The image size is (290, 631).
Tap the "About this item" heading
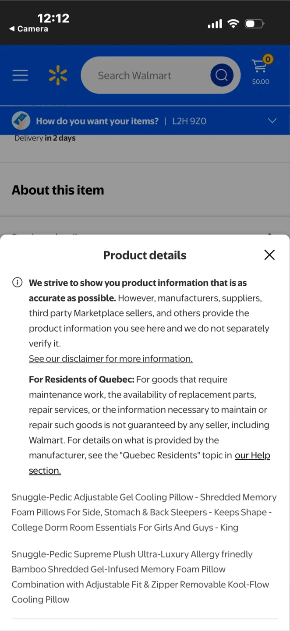pyautogui.click(x=58, y=190)
